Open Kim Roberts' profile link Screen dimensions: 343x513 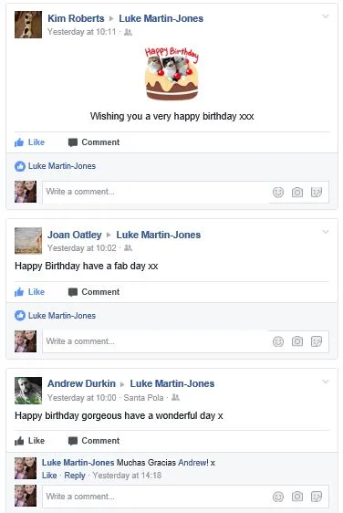click(x=76, y=18)
